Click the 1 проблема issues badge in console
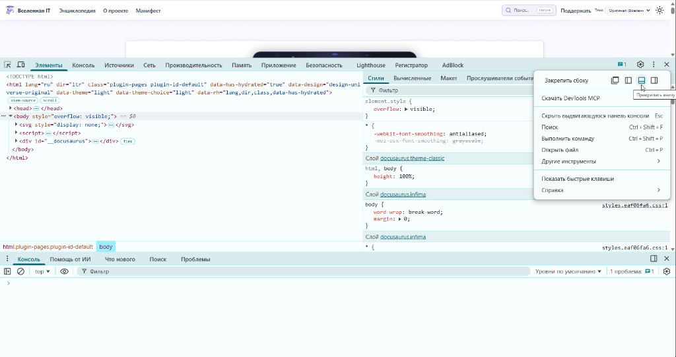 click(632, 272)
